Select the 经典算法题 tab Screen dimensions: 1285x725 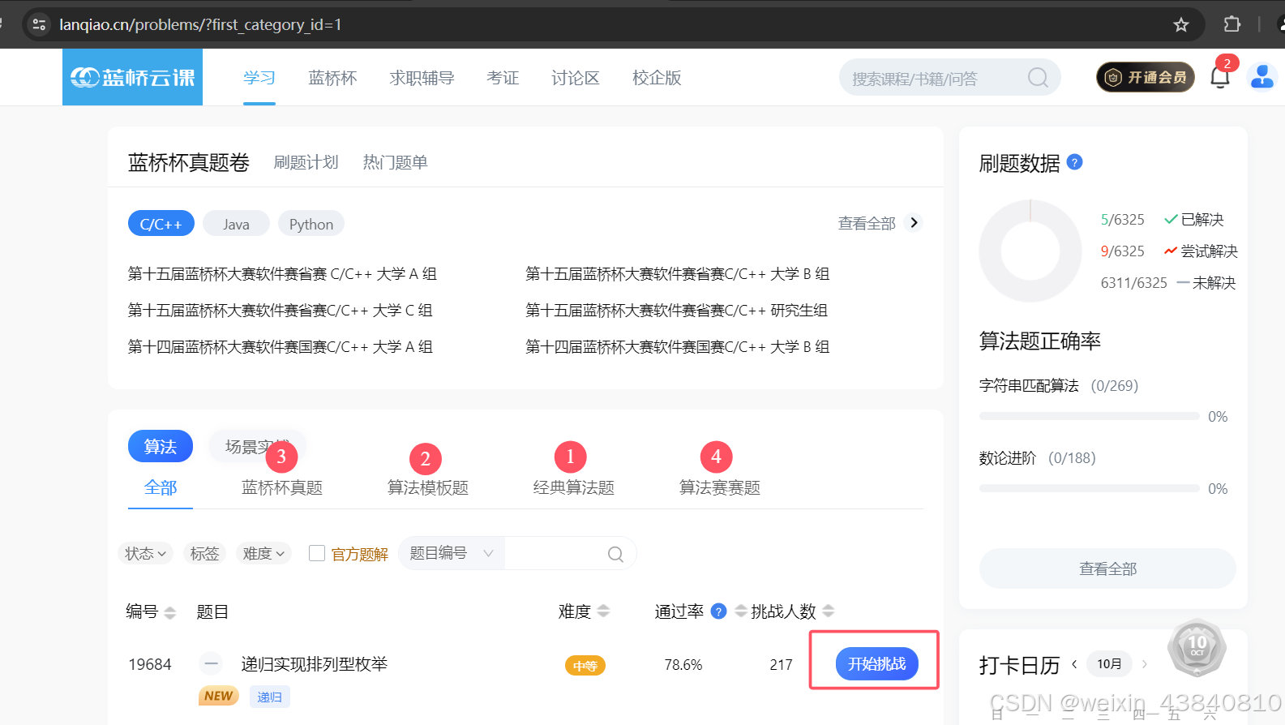tap(574, 487)
